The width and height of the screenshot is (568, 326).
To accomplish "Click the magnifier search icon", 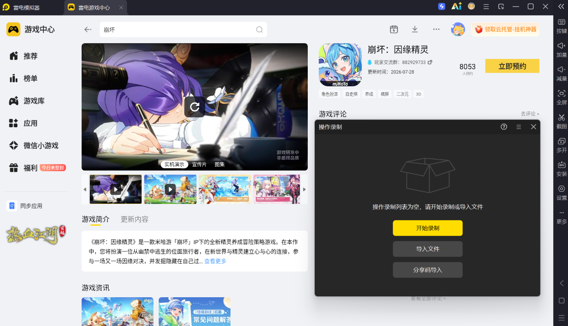I will tap(259, 30).
